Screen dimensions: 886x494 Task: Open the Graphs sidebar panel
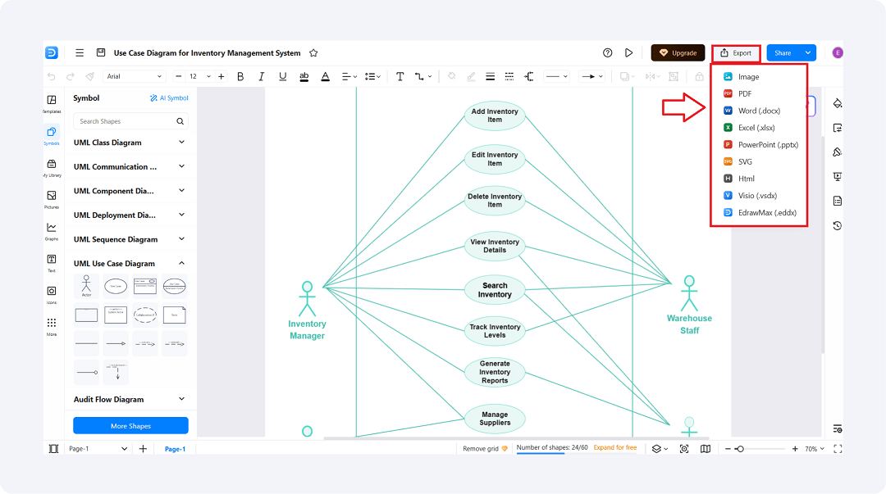pyautogui.click(x=52, y=231)
